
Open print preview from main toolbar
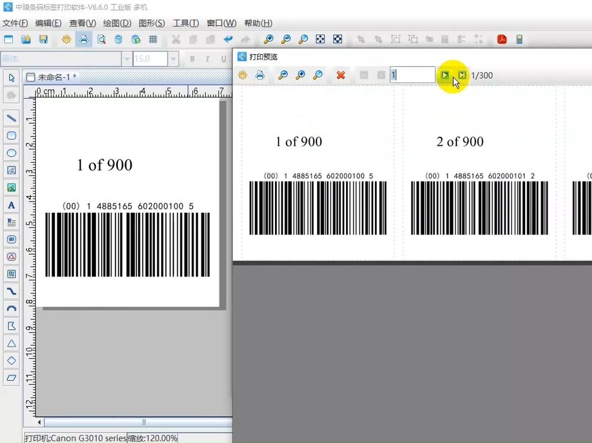coord(101,39)
